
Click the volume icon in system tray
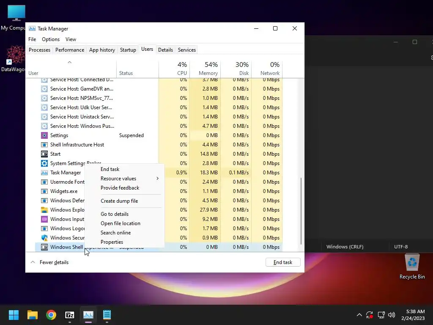click(x=391, y=315)
